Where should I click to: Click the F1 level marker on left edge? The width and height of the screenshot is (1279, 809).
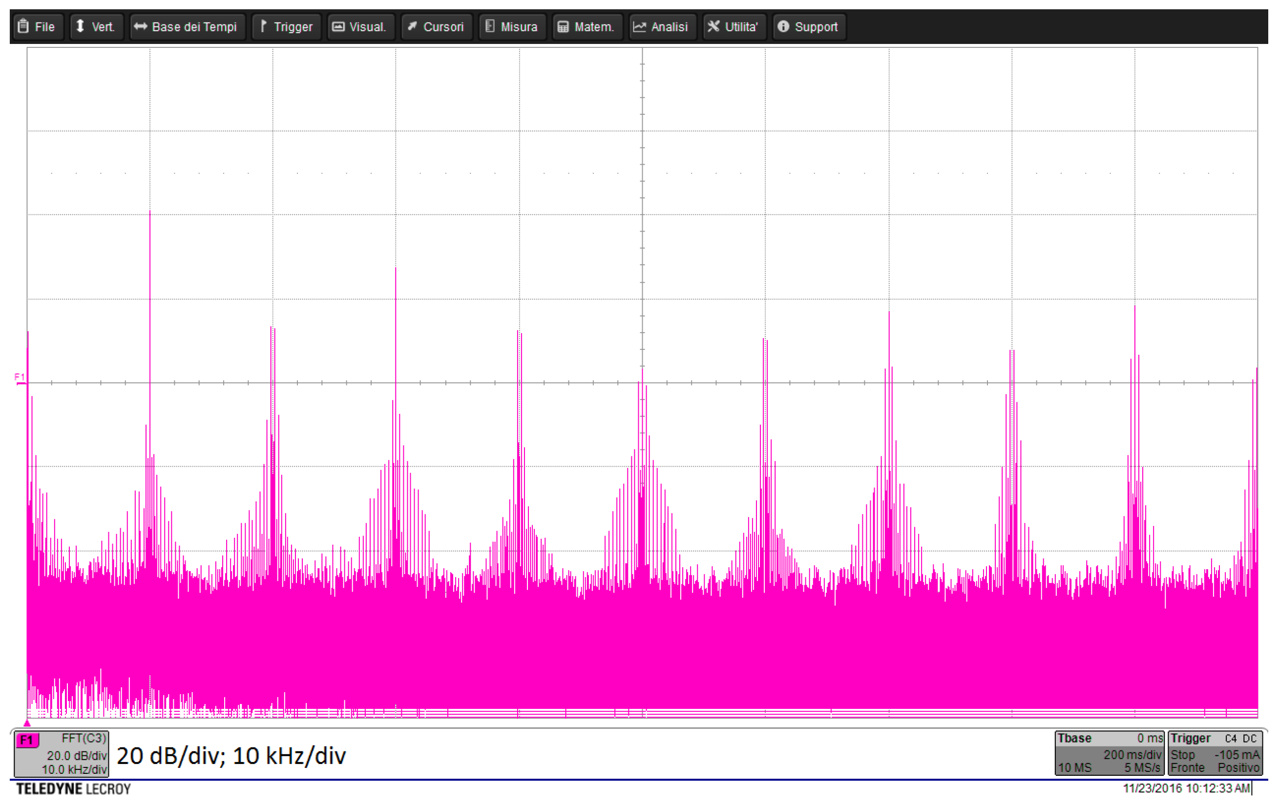point(20,378)
